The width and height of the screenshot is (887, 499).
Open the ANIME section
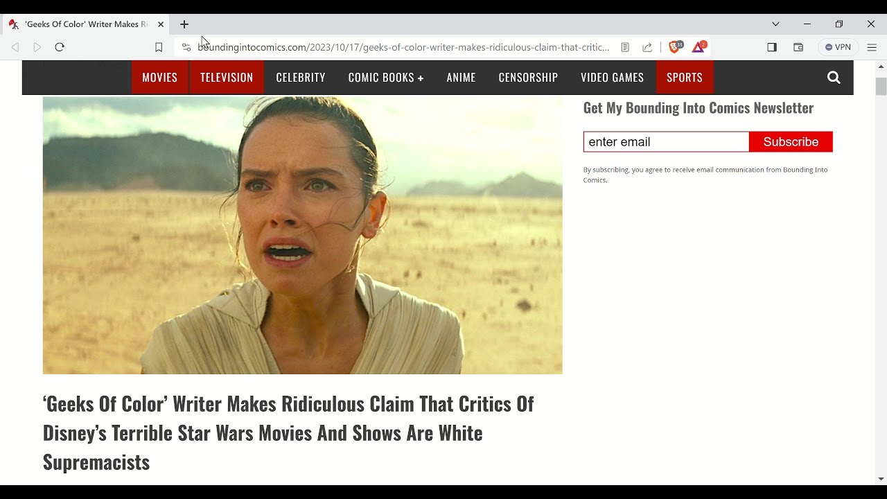461,78
